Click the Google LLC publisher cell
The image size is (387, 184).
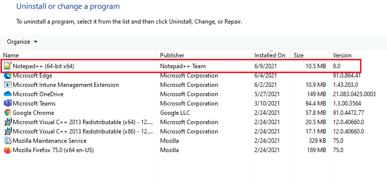click(175, 113)
